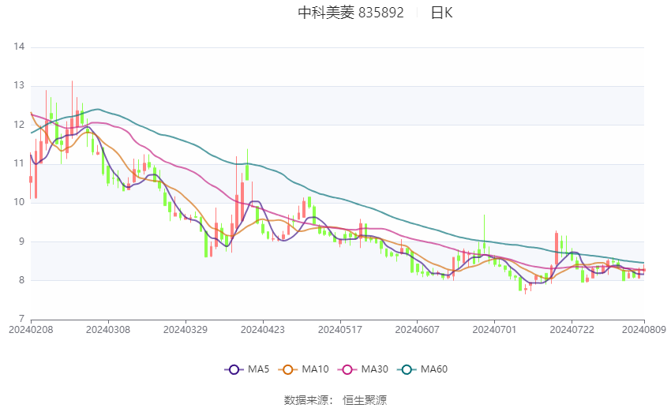The height and width of the screenshot is (408, 671).
Task: Click the 20240308 x-axis date label
Action: pyautogui.click(x=108, y=330)
